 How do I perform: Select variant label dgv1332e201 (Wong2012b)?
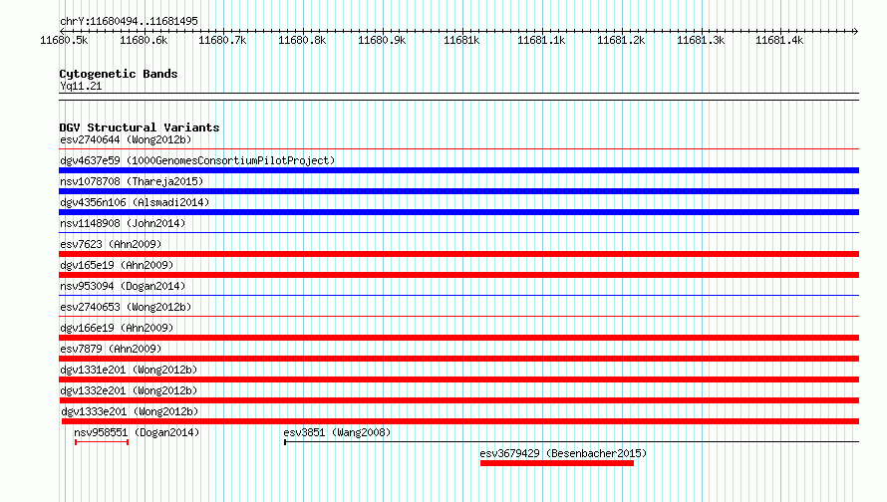[x=129, y=390]
